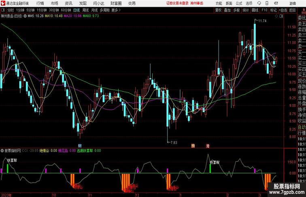The image size is (306, 197).
Task: Click 证券交易未登录 login link
Action: coord(177,3)
